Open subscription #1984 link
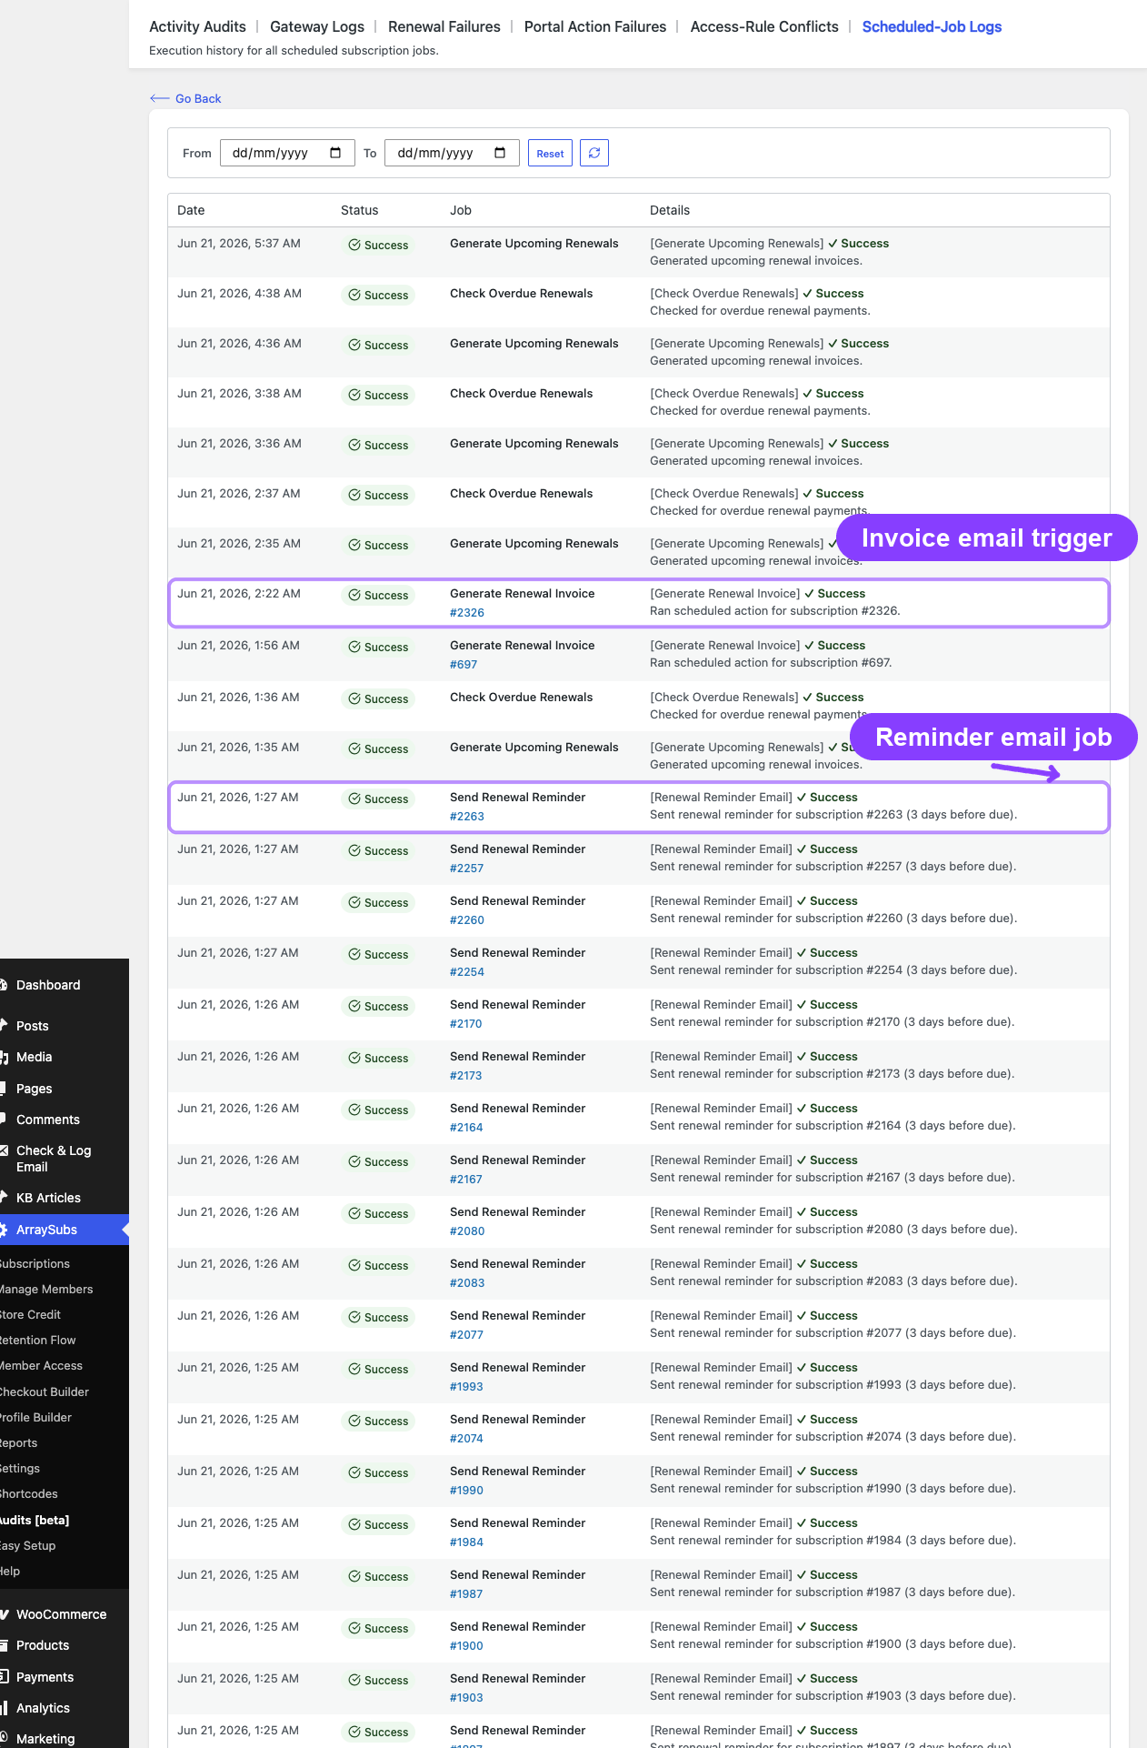Image resolution: width=1147 pixels, height=1748 pixels. tap(466, 1542)
